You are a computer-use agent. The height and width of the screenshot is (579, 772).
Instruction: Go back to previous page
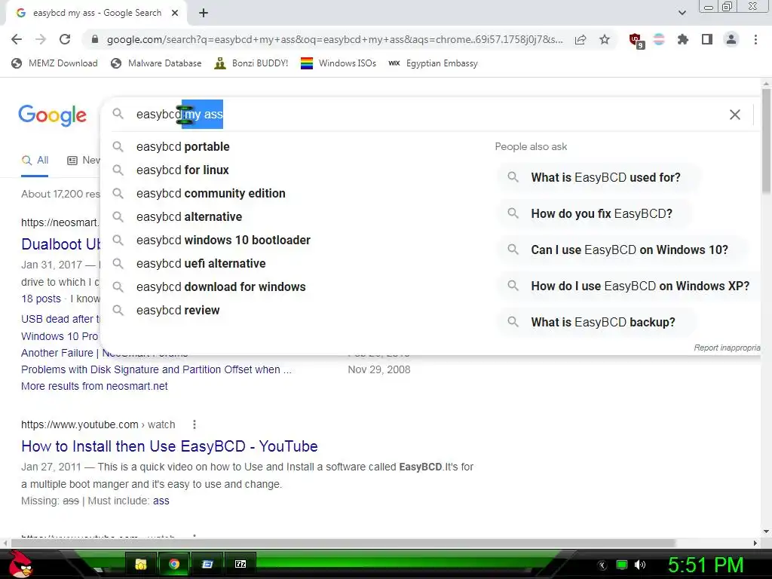point(17,39)
